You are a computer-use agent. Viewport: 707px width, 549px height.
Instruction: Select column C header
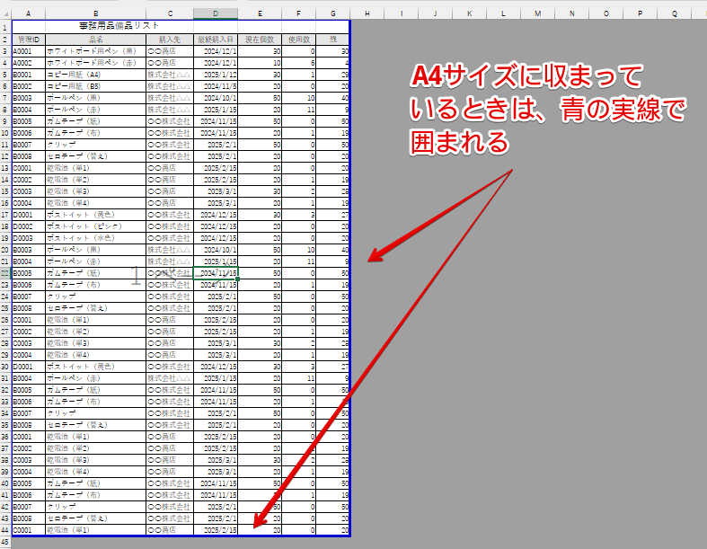coord(170,14)
